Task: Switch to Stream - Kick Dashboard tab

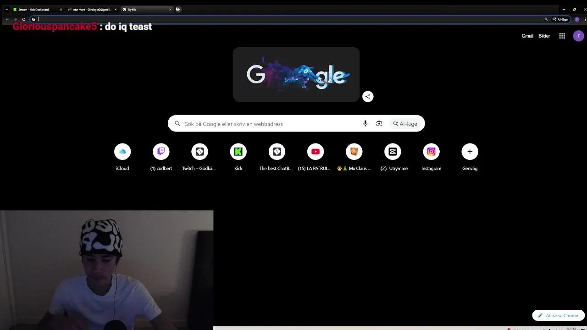Action: click(x=38, y=9)
